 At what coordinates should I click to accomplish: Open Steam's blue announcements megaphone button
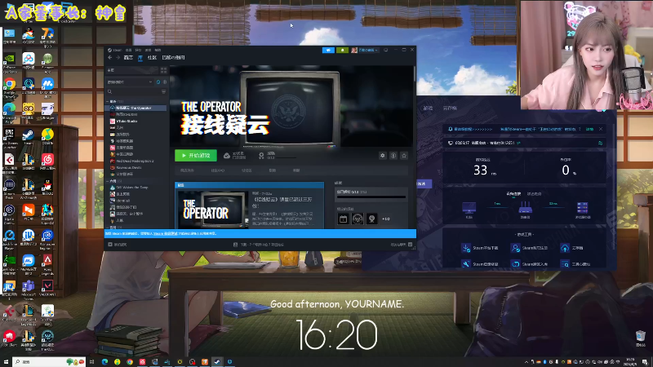(x=328, y=50)
